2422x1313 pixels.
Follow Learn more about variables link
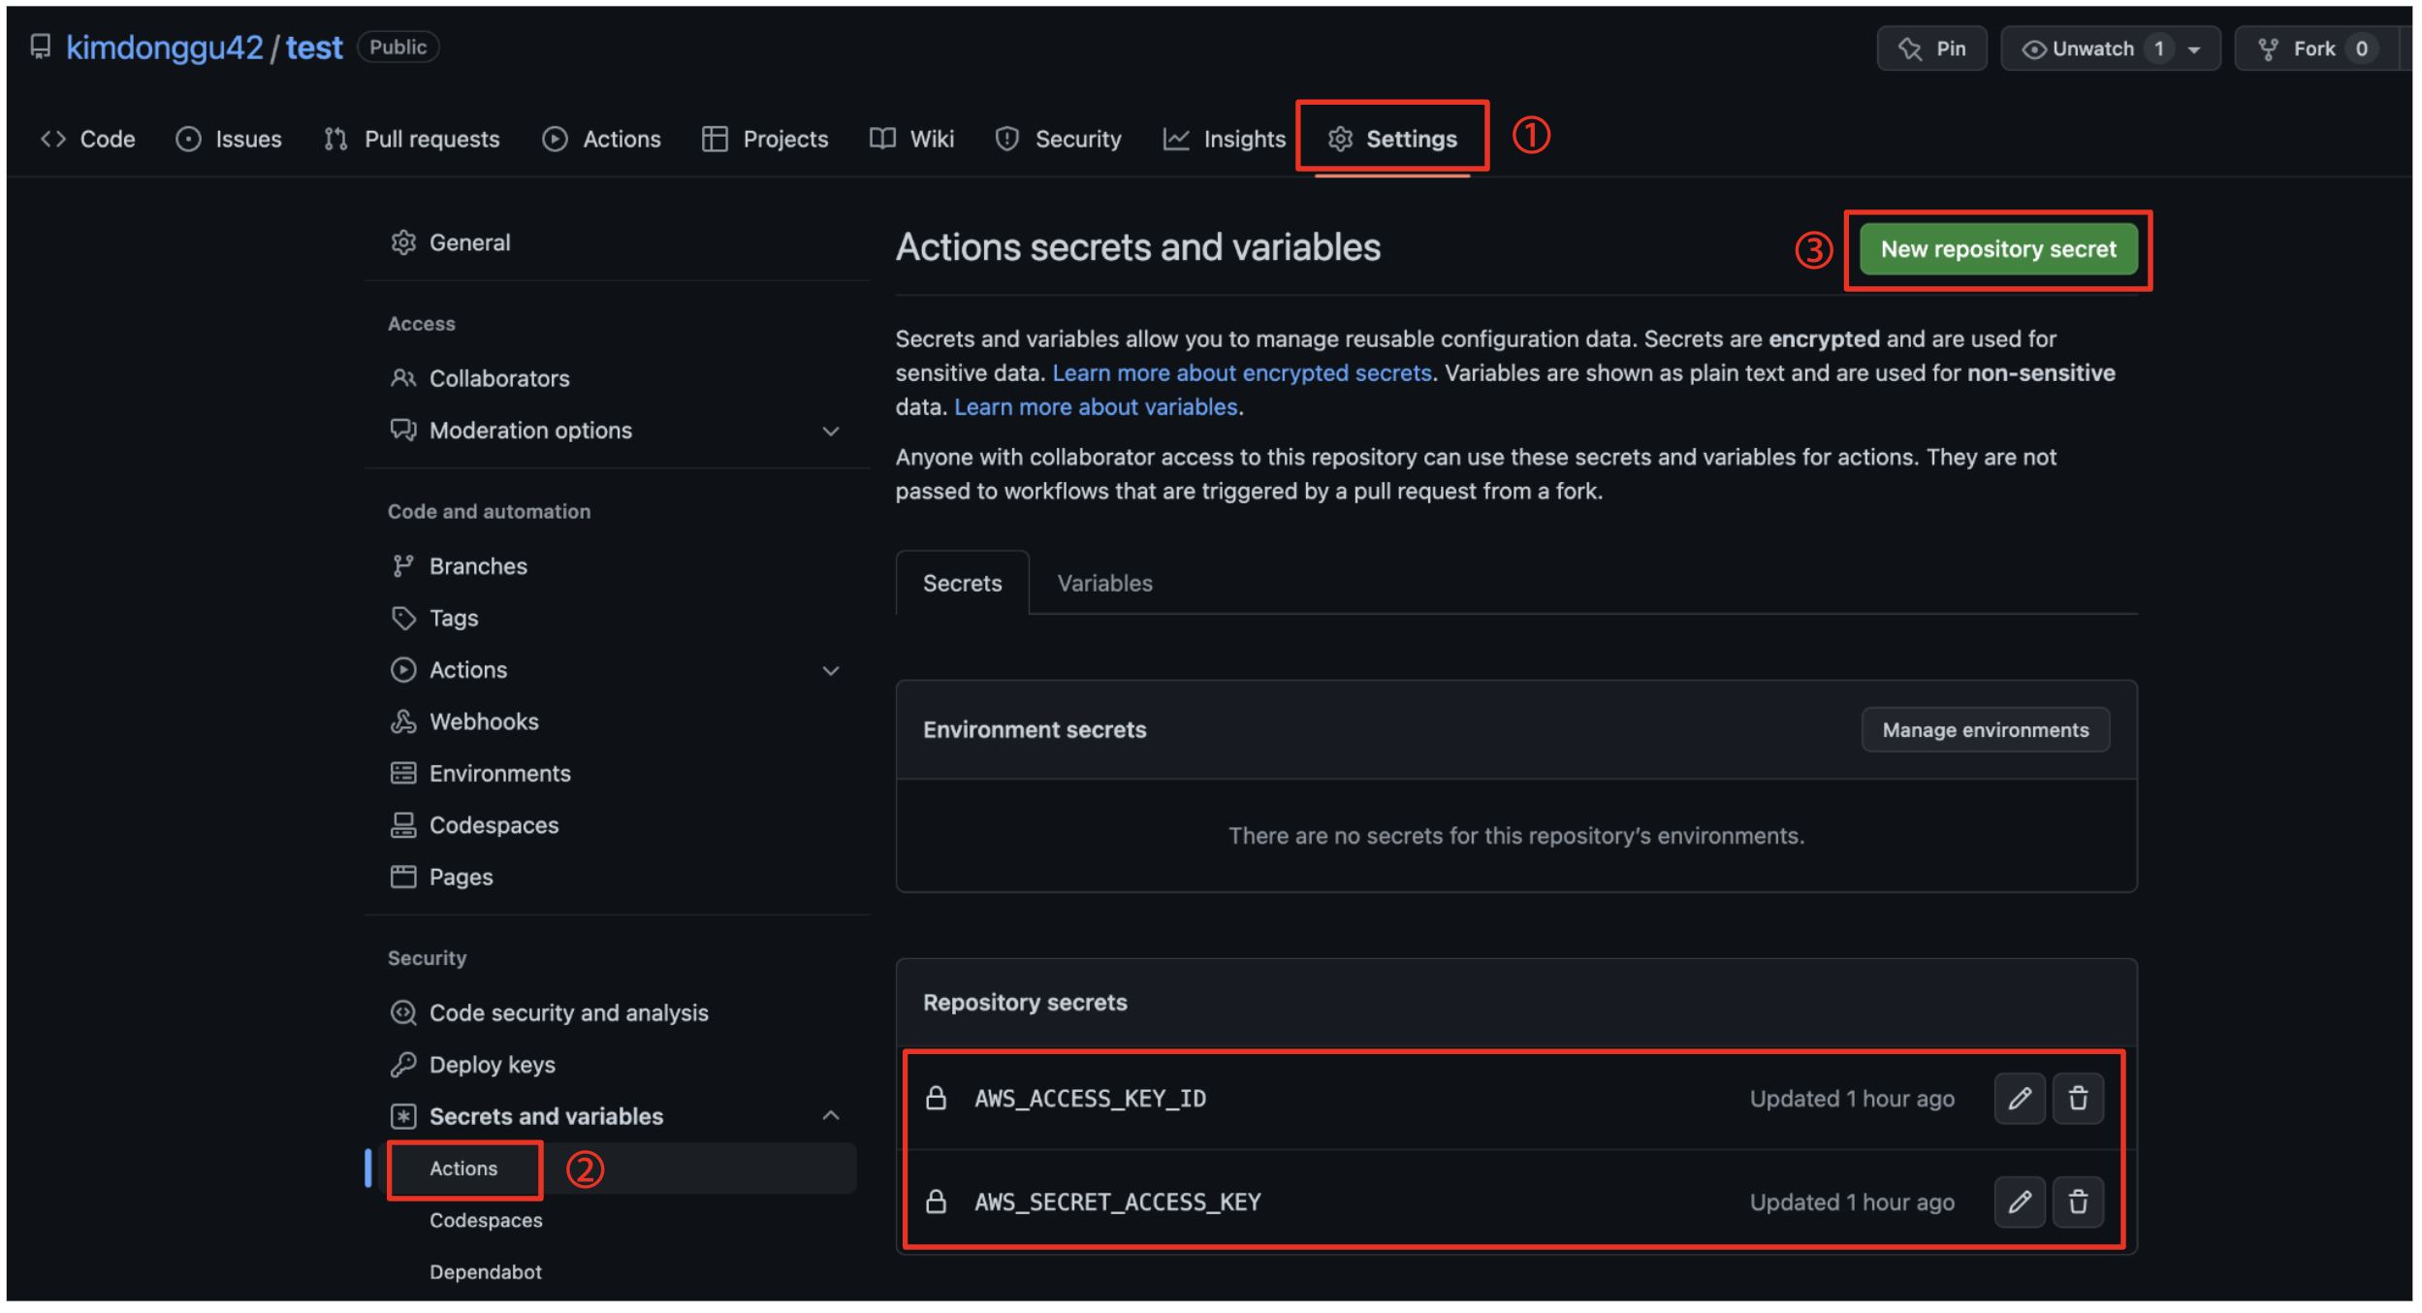coord(1096,407)
